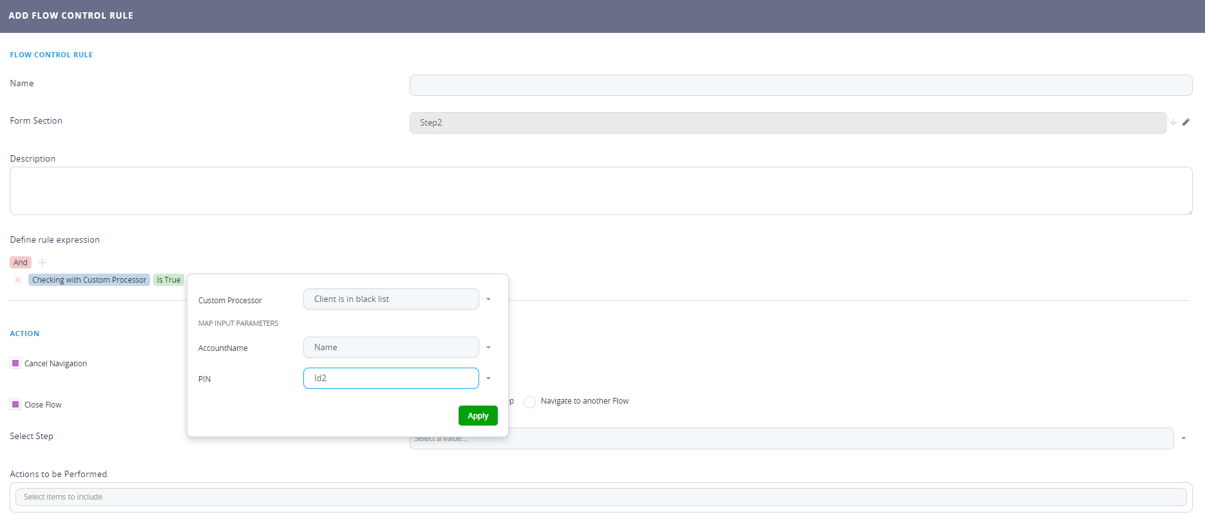Expand the PIN mapping dropdown arrow

488,379
